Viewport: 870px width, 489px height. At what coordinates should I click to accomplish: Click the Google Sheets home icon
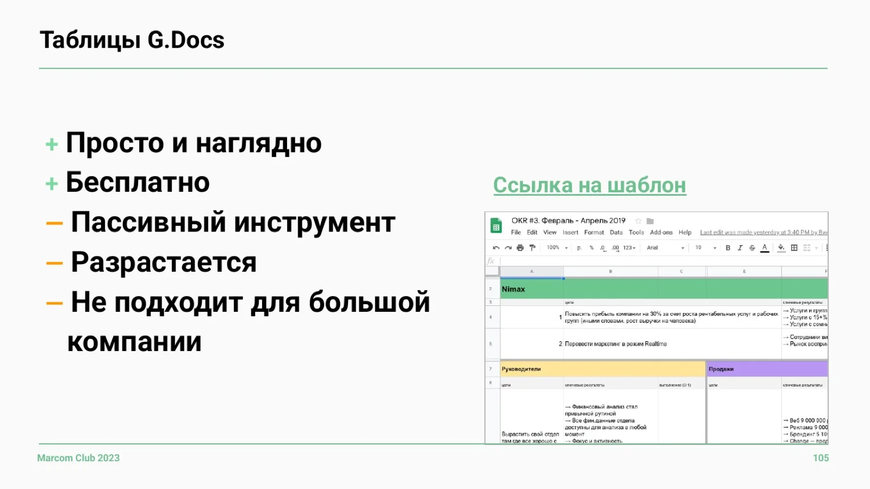tap(496, 225)
